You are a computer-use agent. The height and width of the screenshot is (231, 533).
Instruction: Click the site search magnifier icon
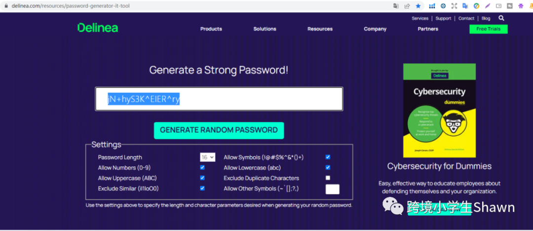[x=501, y=18]
